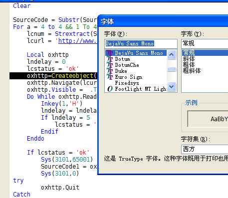Click TrueType icon beside Duke
This screenshot has width=228, height=198.
pyautogui.click(x=110, y=71)
